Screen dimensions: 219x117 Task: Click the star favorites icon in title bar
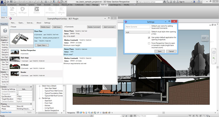[174, 2]
